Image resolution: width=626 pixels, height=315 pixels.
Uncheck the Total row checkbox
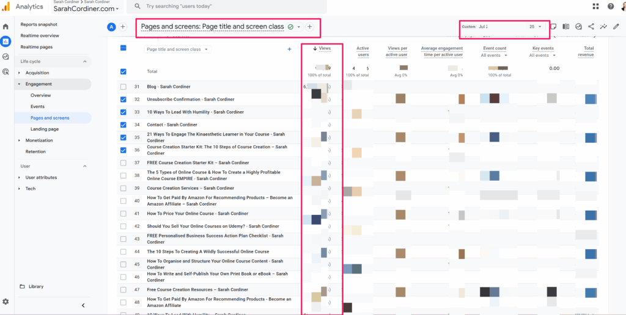pyautogui.click(x=123, y=72)
